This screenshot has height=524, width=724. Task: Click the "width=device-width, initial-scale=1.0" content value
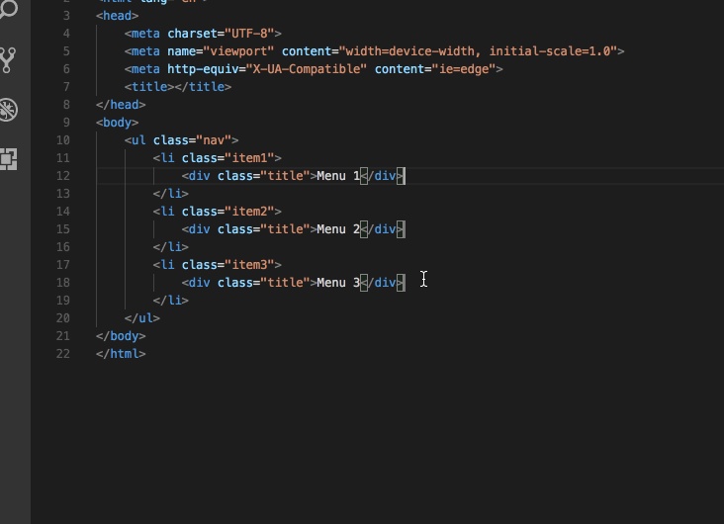[x=479, y=51]
